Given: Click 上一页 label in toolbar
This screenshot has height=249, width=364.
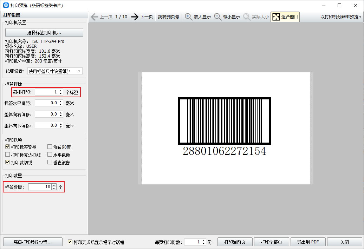Looking at the screenshot, I should (x=106, y=17).
